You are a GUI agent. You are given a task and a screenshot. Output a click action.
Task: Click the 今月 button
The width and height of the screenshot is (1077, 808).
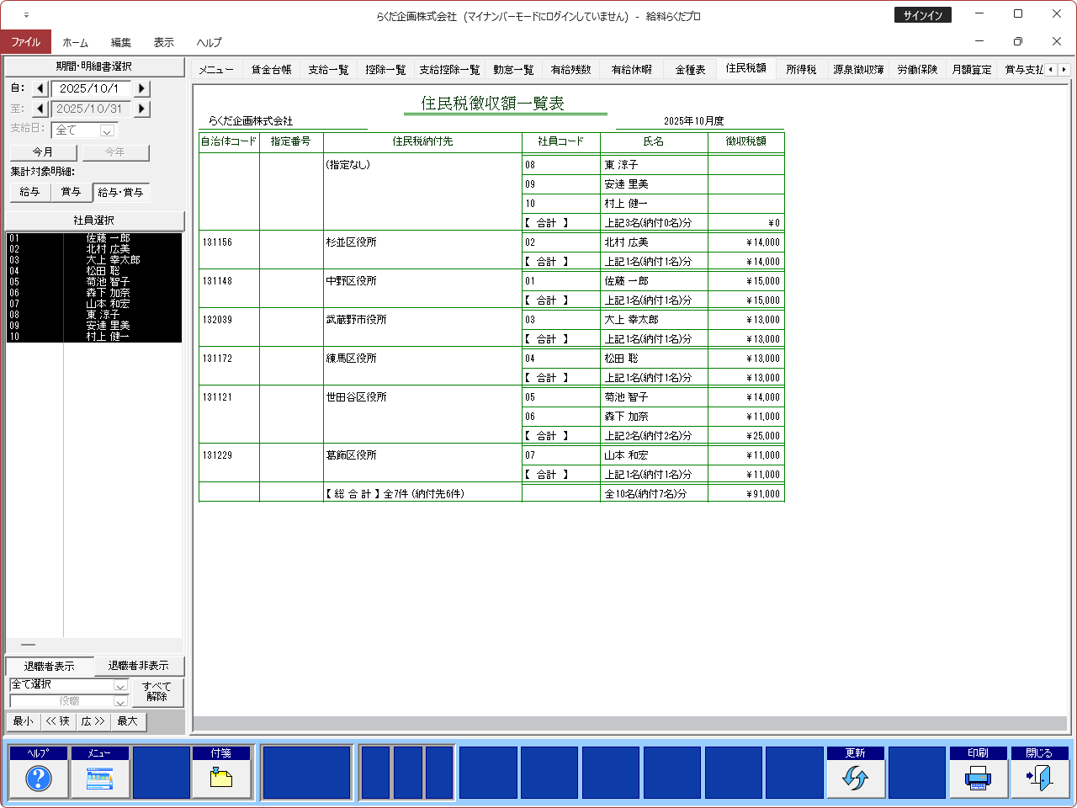43,152
